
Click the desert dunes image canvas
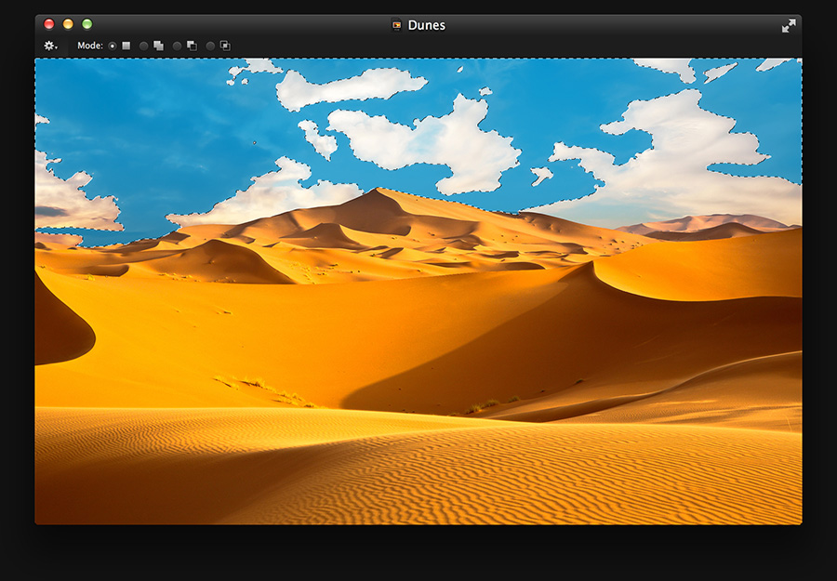click(418, 291)
